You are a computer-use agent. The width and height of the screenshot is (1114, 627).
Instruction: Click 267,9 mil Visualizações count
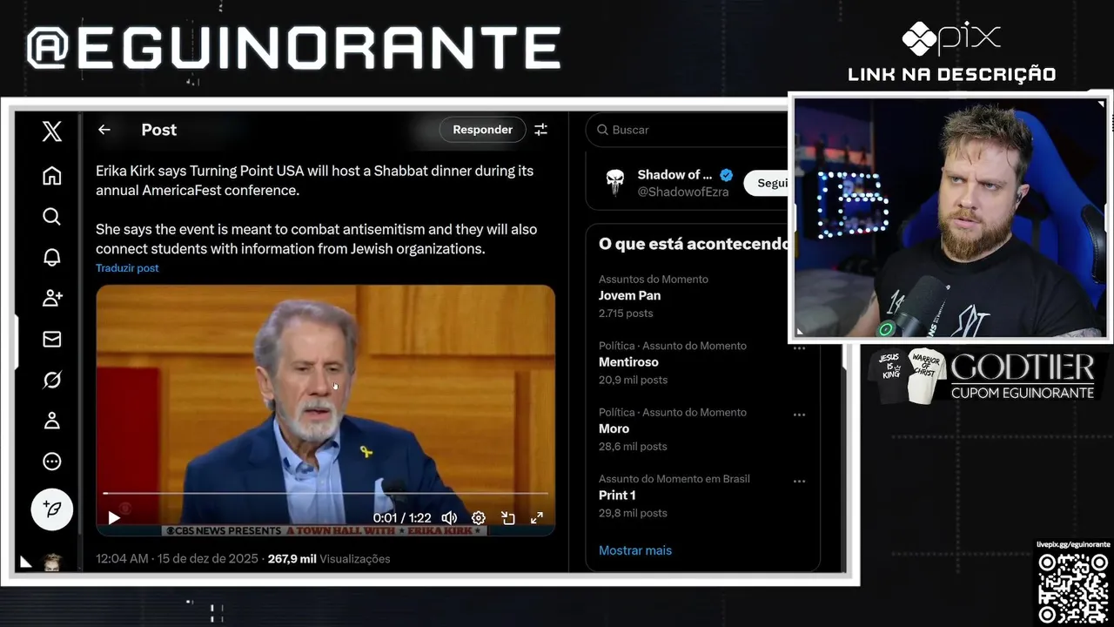pyautogui.click(x=329, y=559)
